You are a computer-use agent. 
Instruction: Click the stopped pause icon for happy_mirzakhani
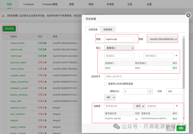46,82
